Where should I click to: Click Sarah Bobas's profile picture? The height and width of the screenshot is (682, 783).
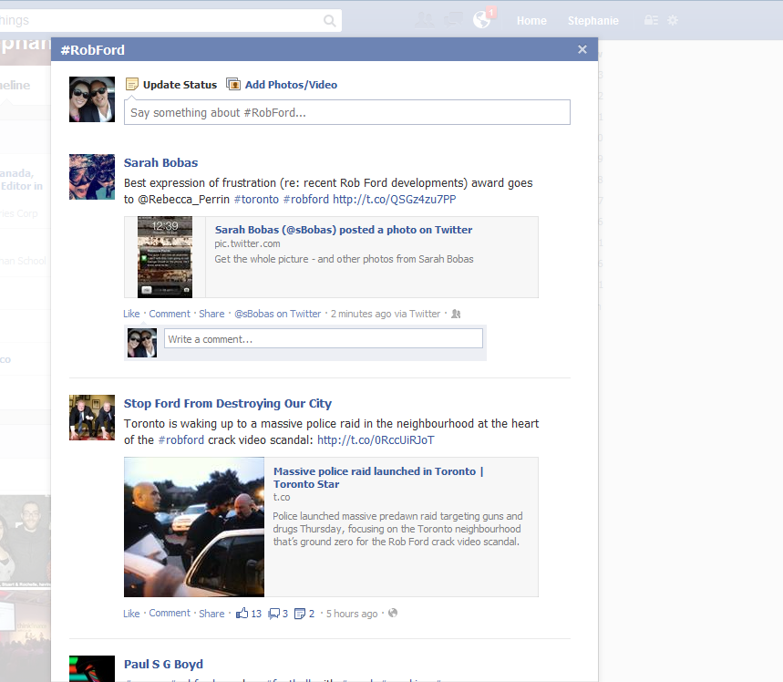pyautogui.click(x=92, y=177)
